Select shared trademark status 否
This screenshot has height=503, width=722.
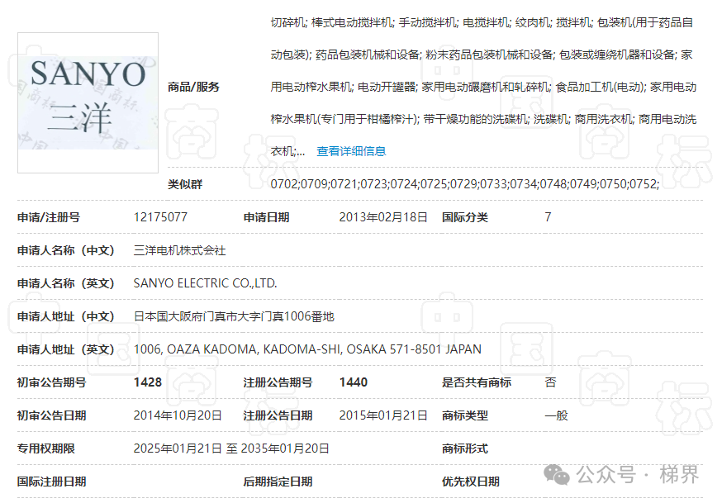548,382
